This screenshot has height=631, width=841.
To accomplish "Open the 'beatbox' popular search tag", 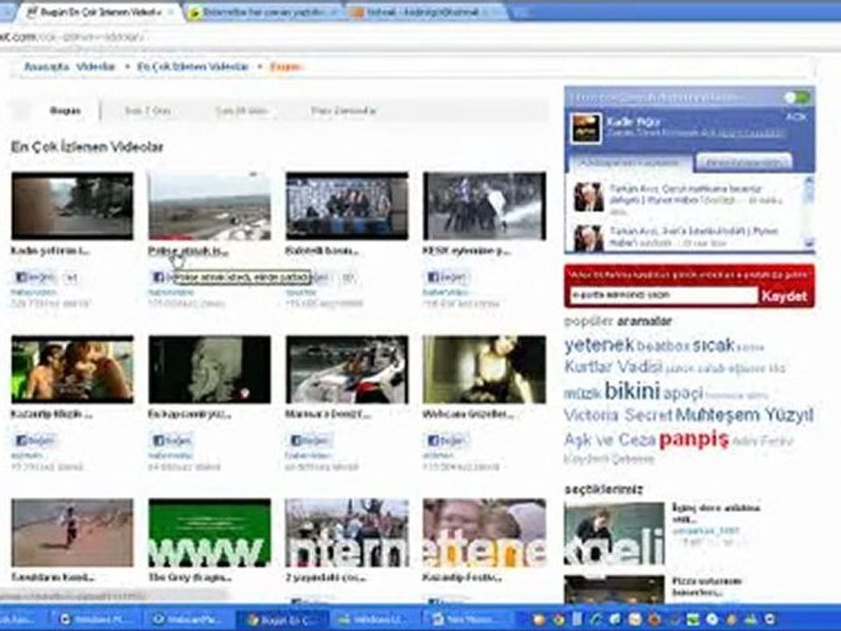I will [x=663, y=347].
